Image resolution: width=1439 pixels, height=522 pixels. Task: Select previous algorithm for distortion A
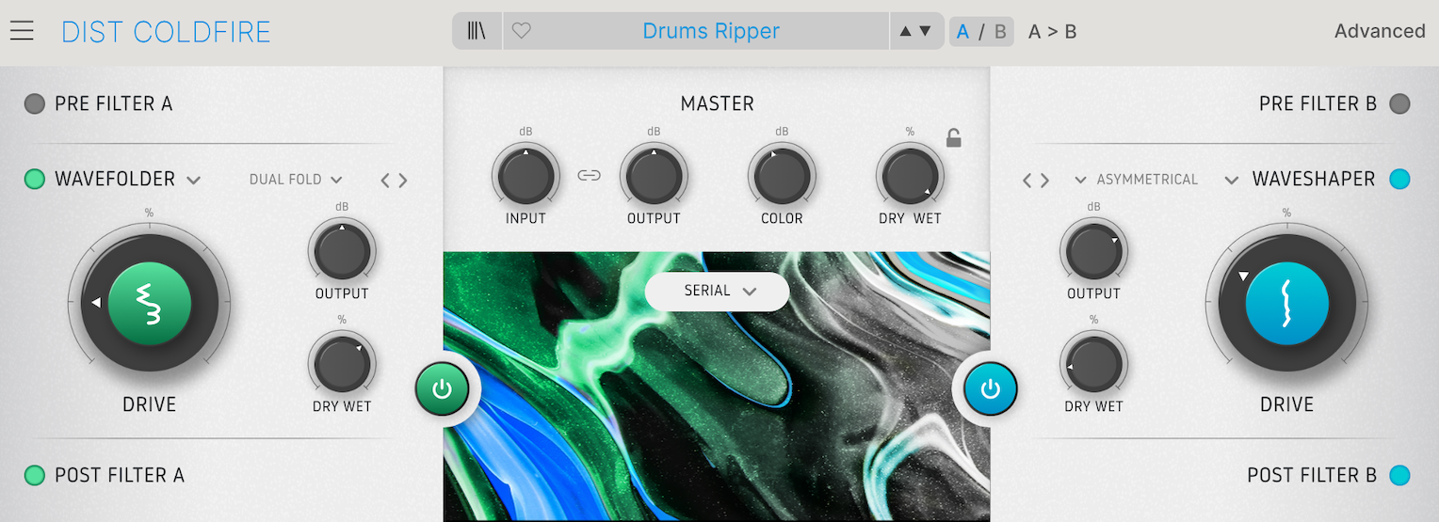tap(385, 180)
